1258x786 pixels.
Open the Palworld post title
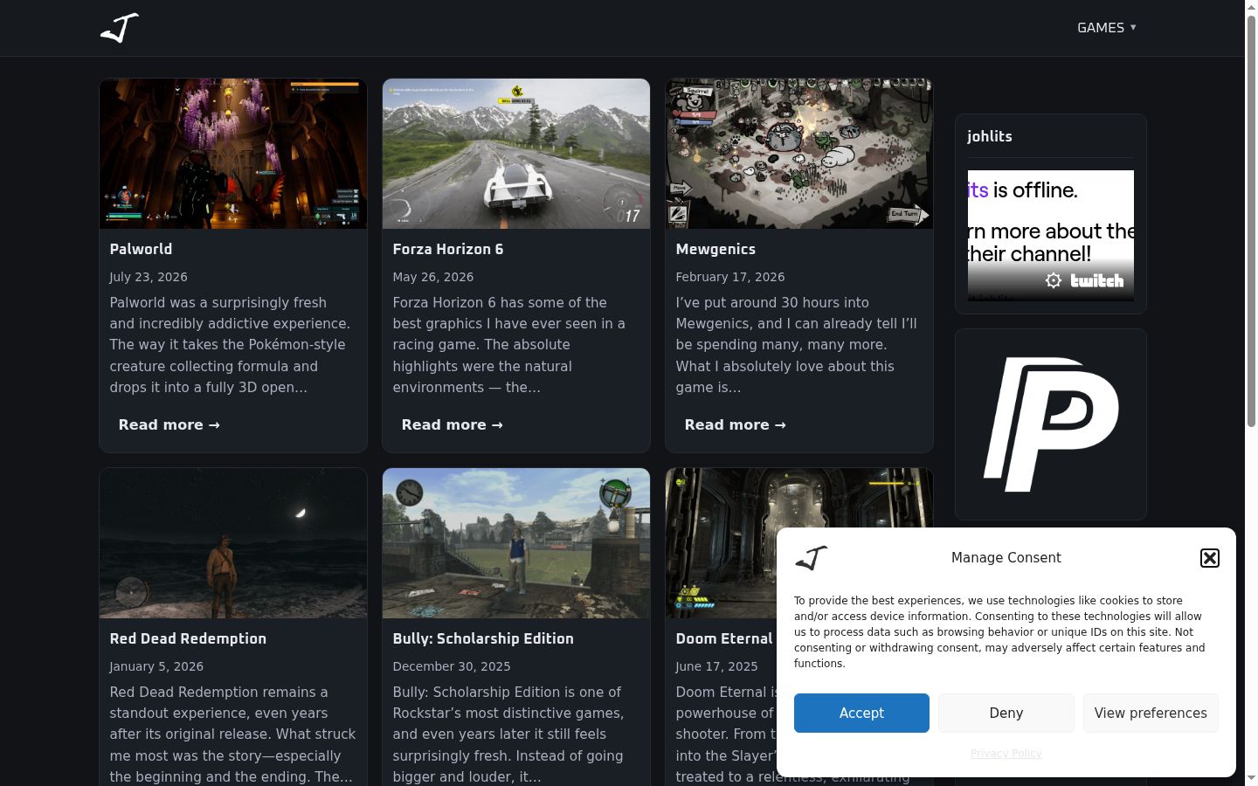pyautogui.click(x=141, y=249)
